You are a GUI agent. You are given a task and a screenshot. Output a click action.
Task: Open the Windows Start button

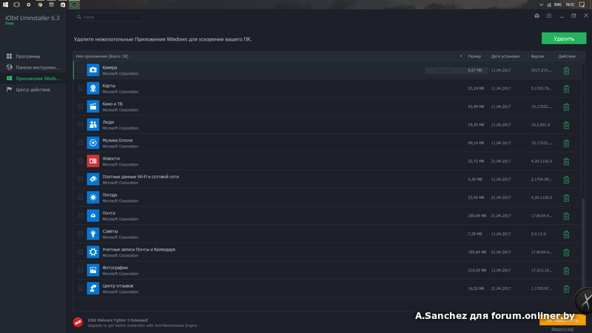tap(5, 4)
